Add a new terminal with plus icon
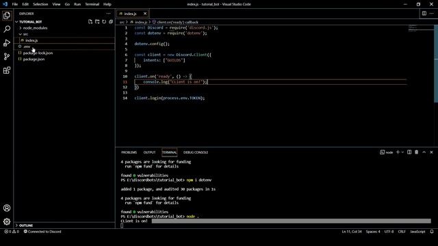 398,152
